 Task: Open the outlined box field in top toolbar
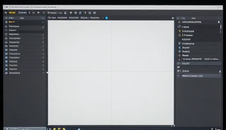coord(23,13)
